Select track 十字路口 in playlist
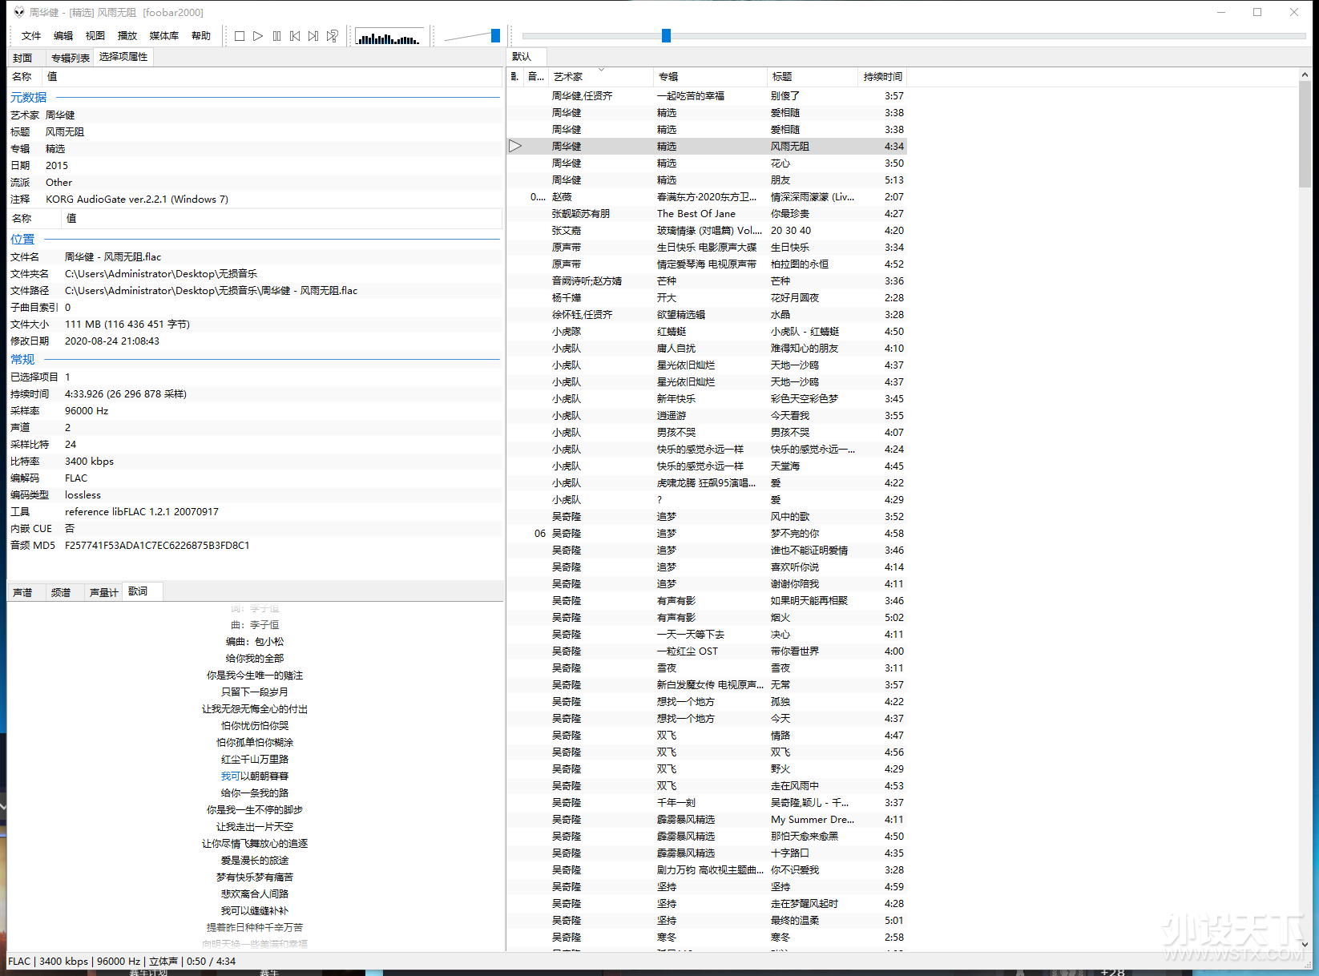This screenshot has width=1319, height=976. click(707, 853)
